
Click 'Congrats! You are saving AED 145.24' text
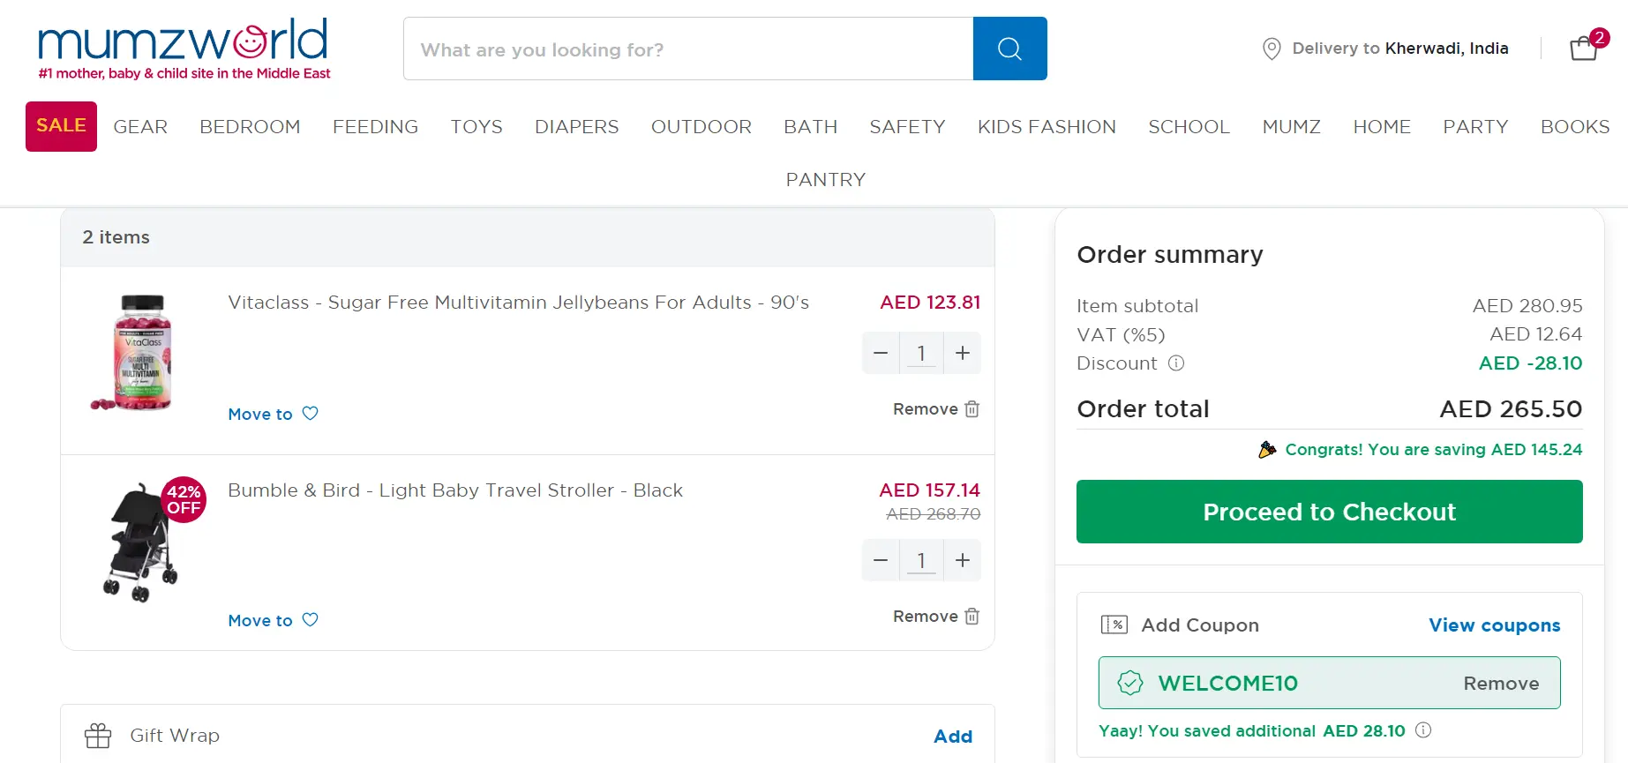tap(1434, 450)
